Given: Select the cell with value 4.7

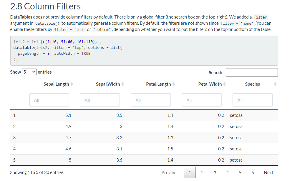Looking at the screenshot, I should coord(68,138).
